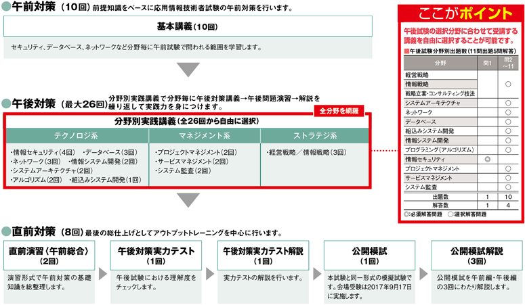This screenshot has width=525, height=305.
Task: Click the arrow right of 直前演習 box
Action: (x=102, y=274)
